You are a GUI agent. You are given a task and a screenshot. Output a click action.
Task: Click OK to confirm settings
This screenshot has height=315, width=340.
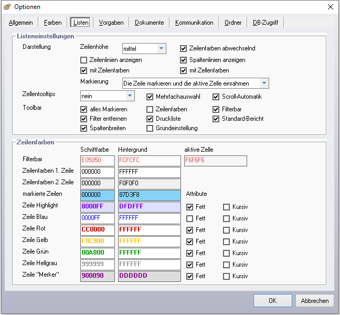[272, 301]
